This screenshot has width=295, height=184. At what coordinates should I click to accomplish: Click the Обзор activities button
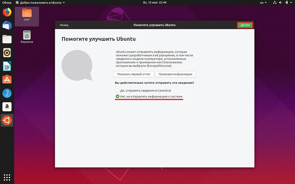pyautogui.click(x=7, y=3)
